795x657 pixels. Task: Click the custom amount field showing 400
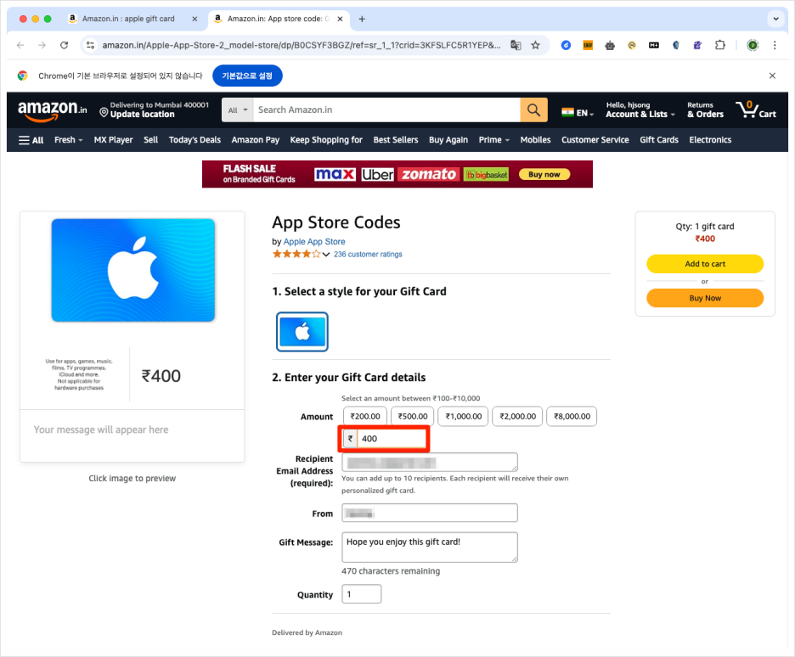coord(392,439)
